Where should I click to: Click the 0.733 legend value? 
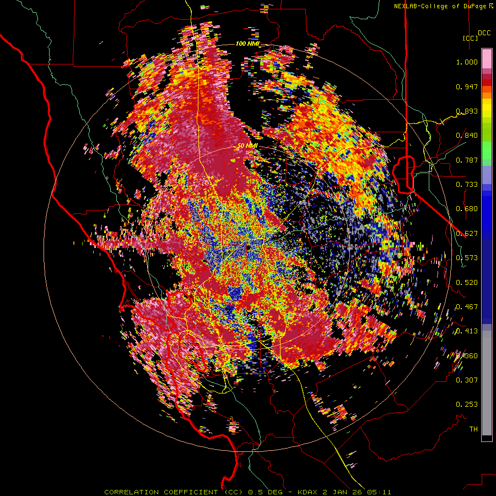coord(467,185)
